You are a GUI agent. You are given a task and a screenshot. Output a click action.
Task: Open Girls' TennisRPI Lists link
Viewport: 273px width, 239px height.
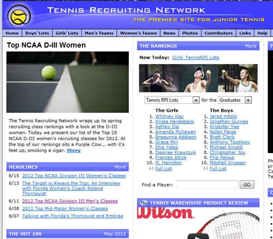click(x=195, y=57)
